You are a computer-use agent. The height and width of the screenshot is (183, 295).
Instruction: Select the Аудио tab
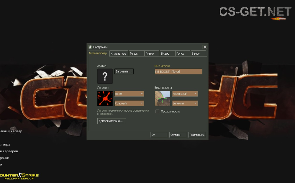click(x=152, y=53)
